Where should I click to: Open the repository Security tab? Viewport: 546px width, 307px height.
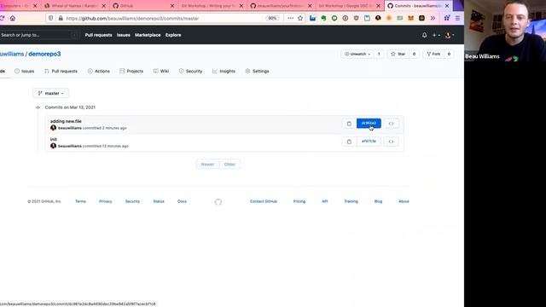point(190,71)
